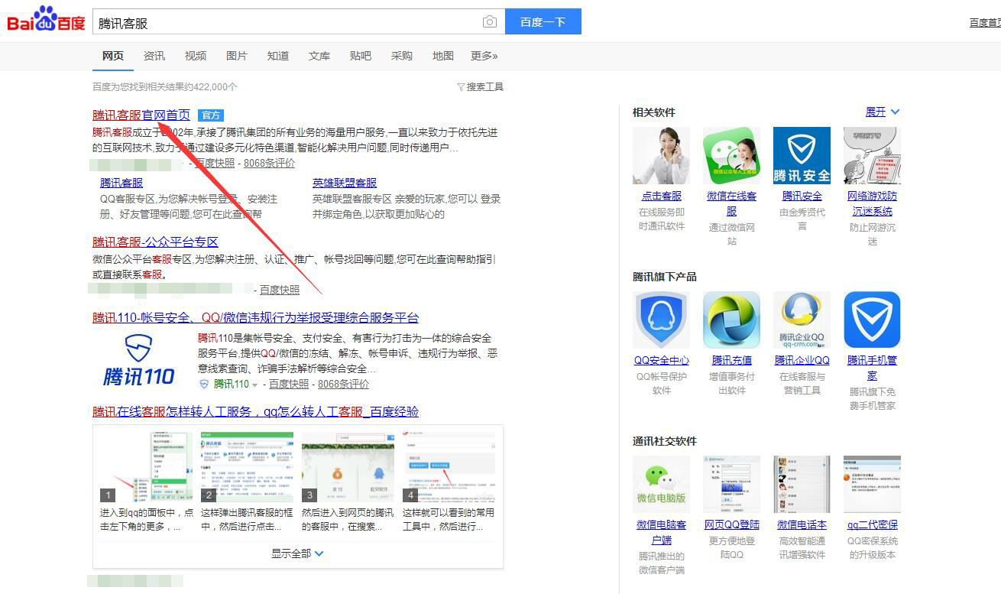The height and width of the screenshot is (594, 1001).
Task: Click the 腾讯手机管家 text link
Action: pos(872,368)
